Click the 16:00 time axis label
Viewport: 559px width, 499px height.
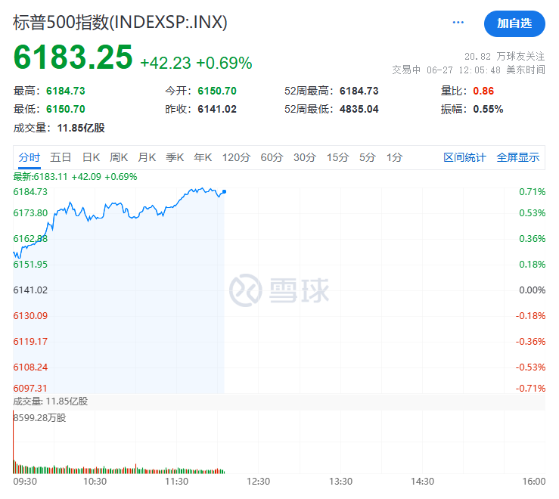pyautogui.click(x=534, y=482)
